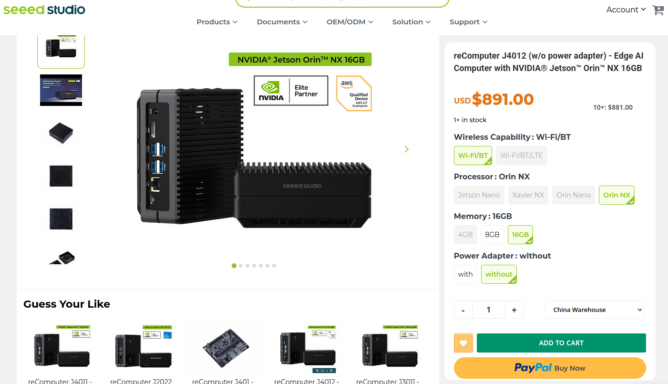Open the Support menu
The width and height of the screenshot is (668, 384).
tap(469, 22)
